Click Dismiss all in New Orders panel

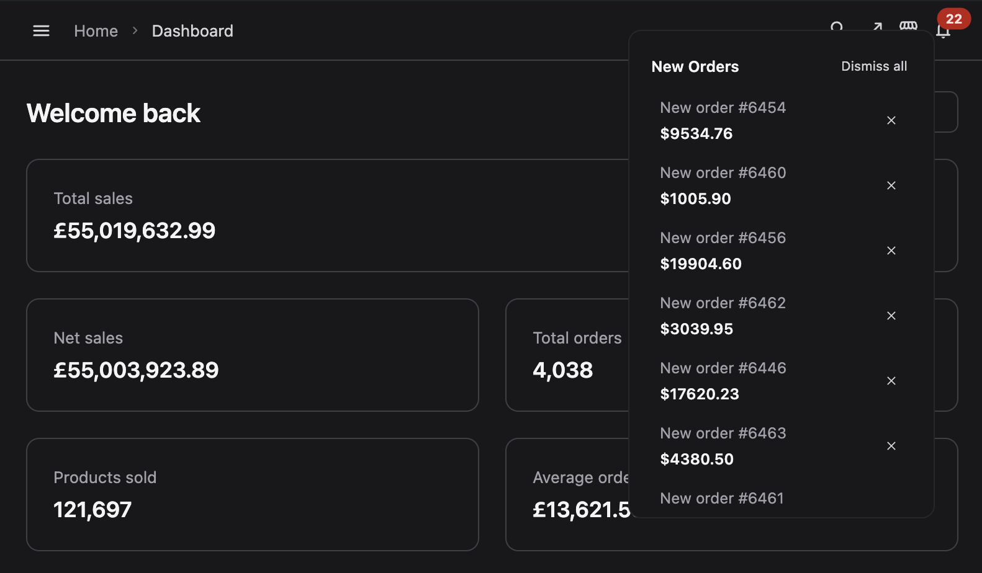point(874,66)
